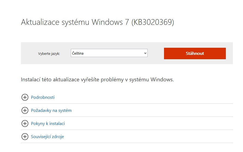The height and width of the screenshot is (152, 243).
Task: Click the KB3020369 number in the title
Action: coord(153,22)
